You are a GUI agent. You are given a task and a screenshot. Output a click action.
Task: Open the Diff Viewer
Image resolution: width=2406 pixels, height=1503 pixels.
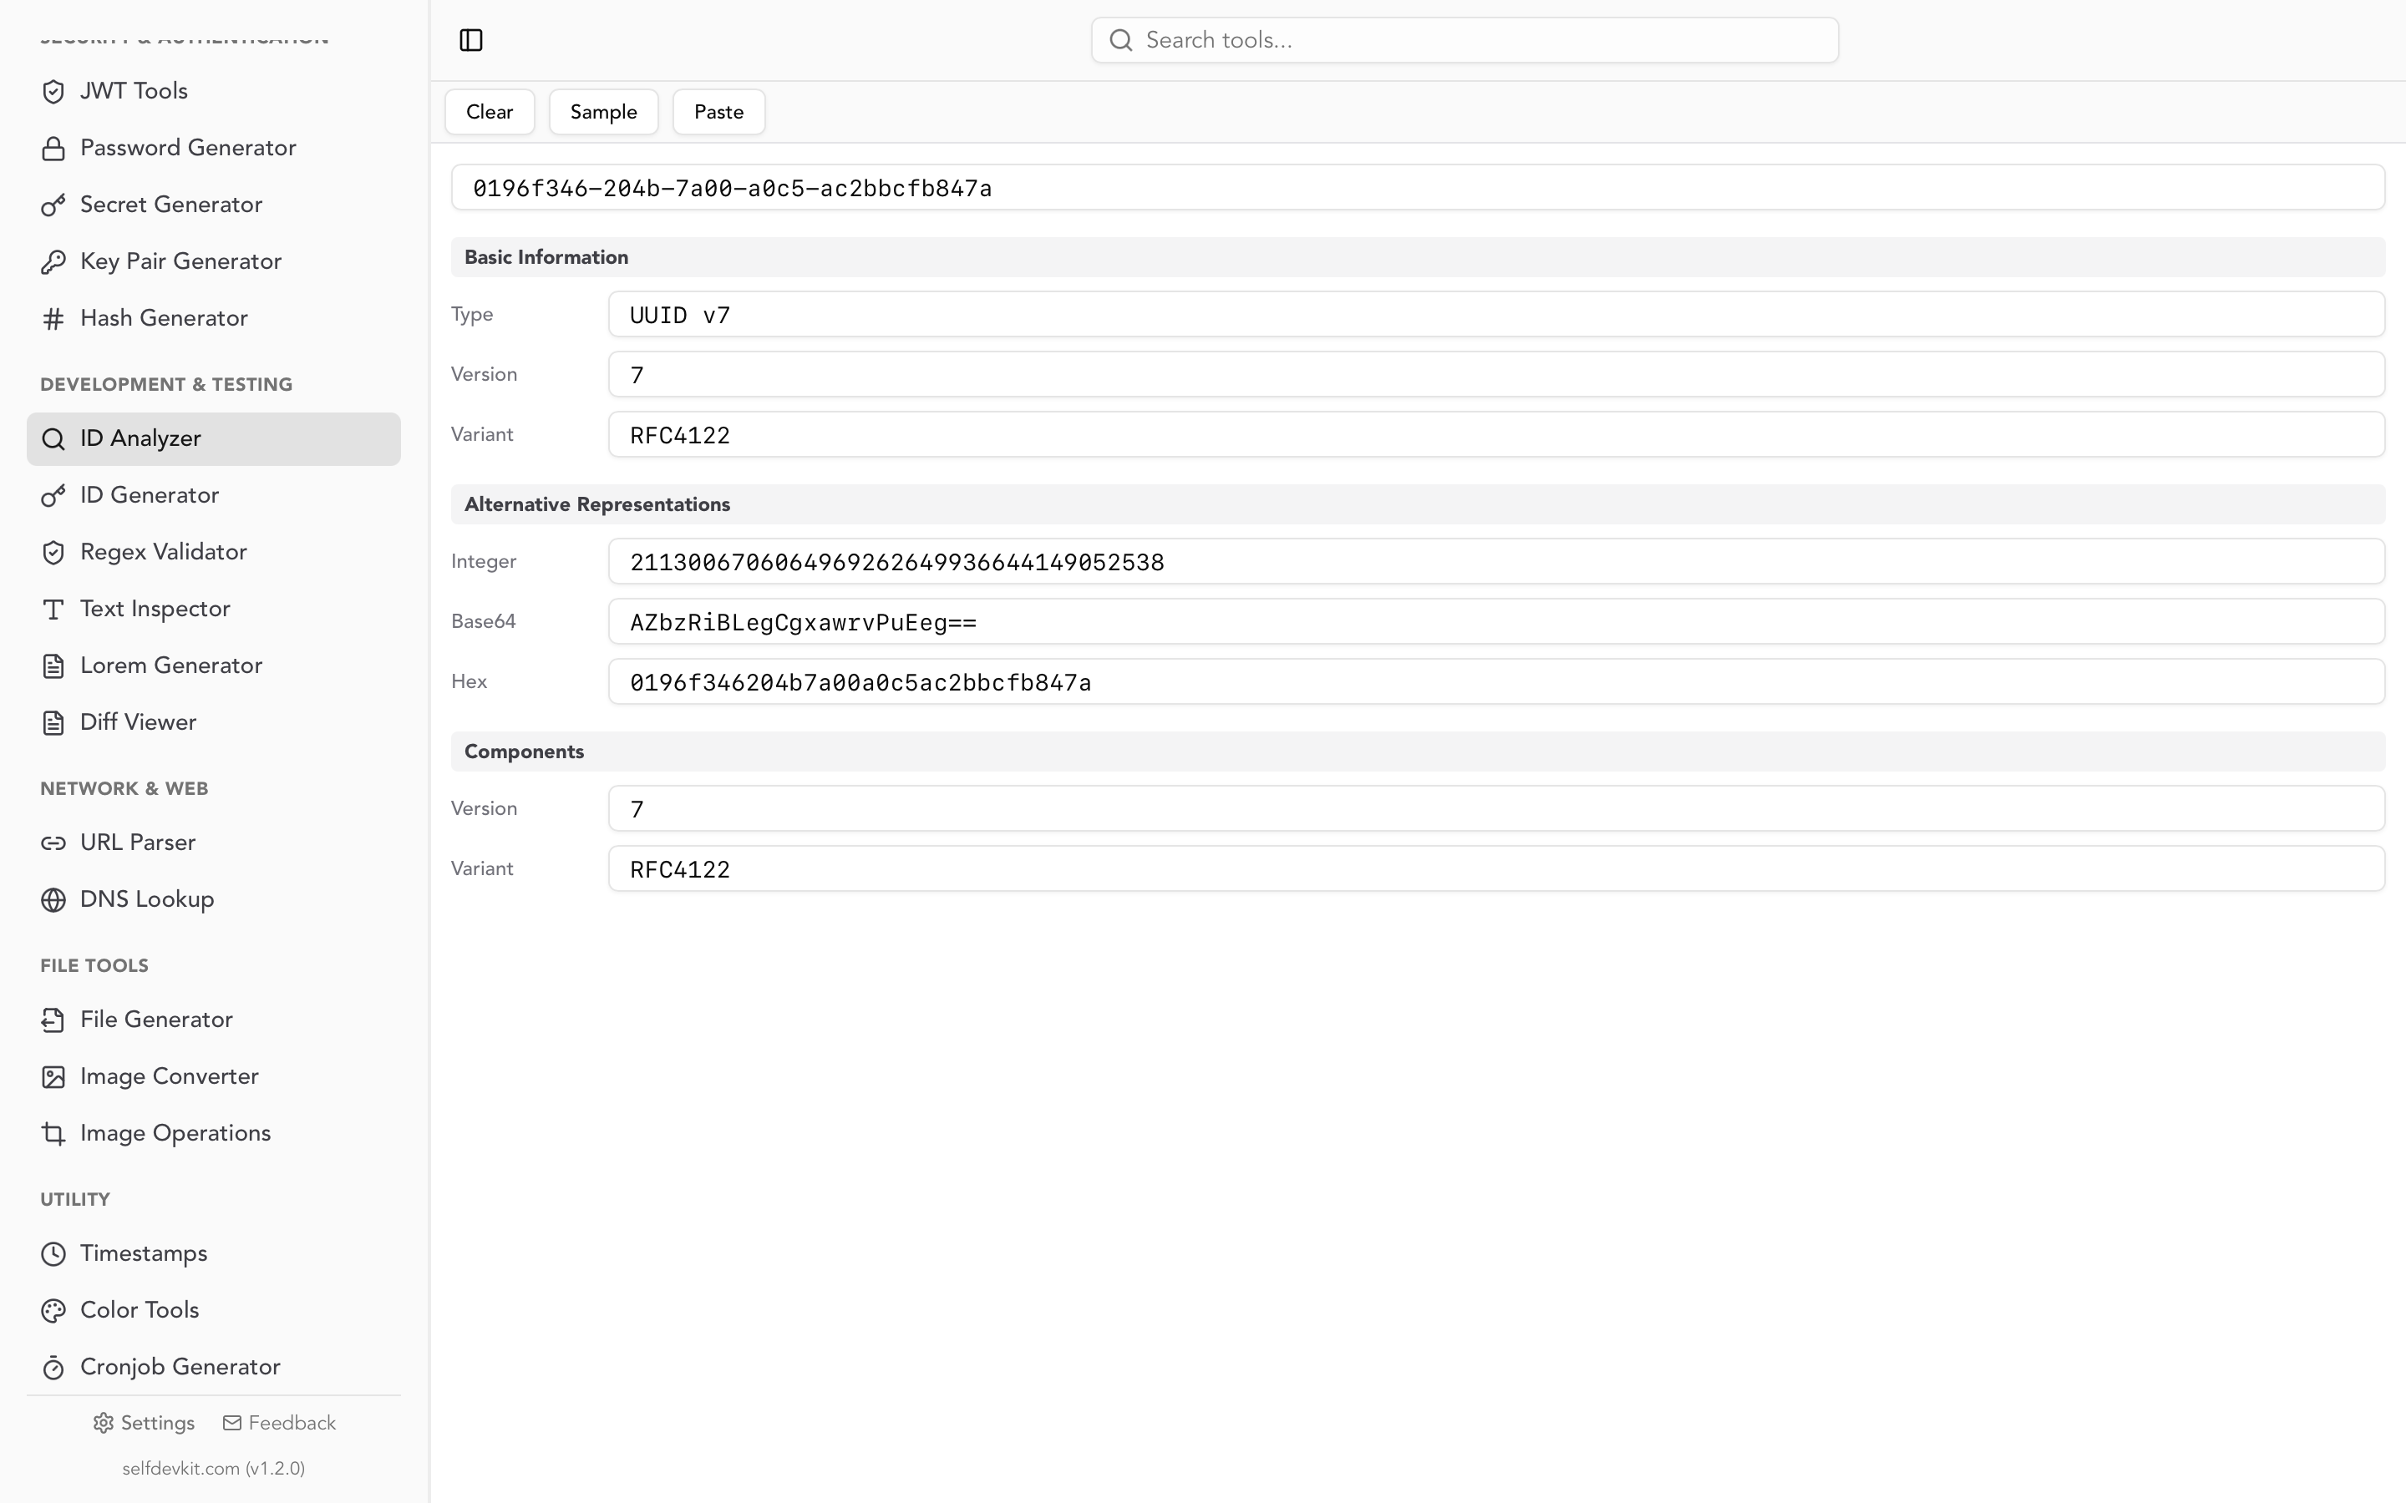(x=214, y=721)
